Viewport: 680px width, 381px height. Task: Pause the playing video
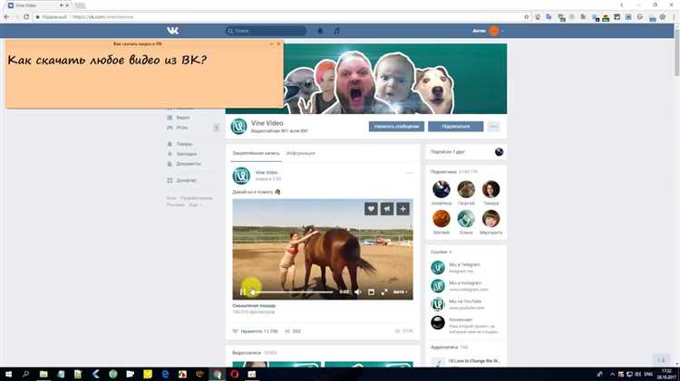pos(242,292)
